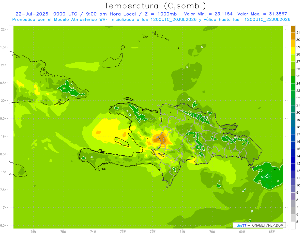Click the '74W' longitude axis label
The height and width of the screenshot is (235, 305).
click(93, 232)
